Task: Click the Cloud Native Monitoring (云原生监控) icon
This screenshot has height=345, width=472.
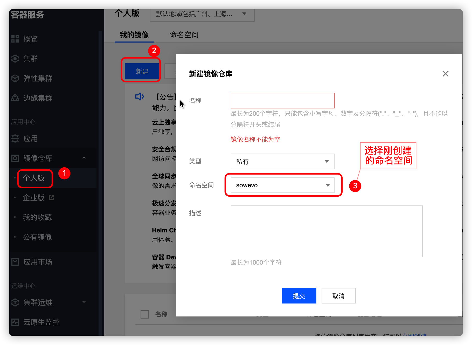Action: tap(15, 322)
